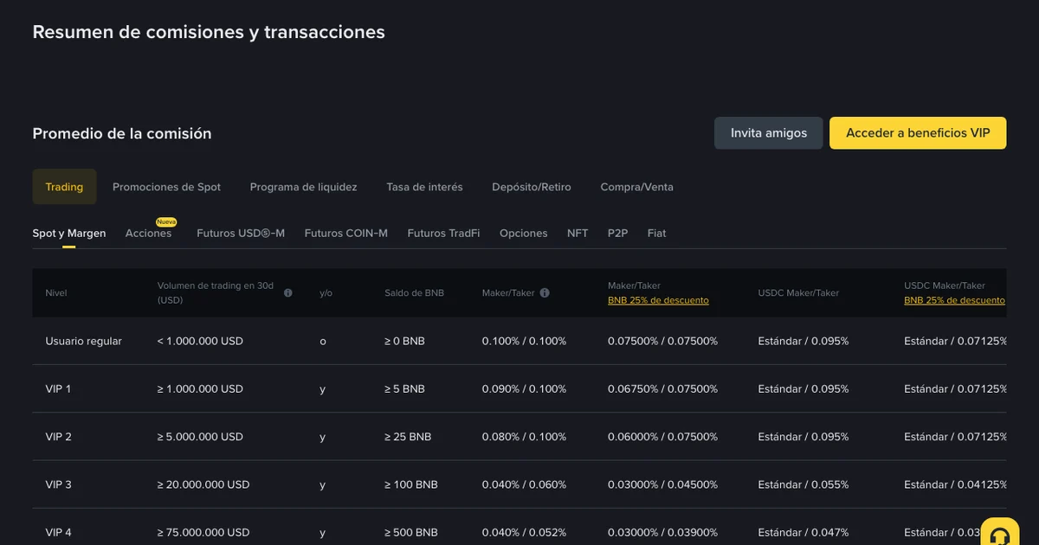Select the Opciones sub-tab

[x=524, y=234]
